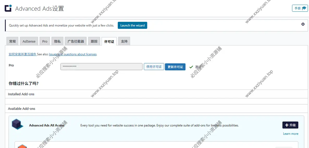
Task: Open the 支持 tab
Action: [x=124, y=41]
